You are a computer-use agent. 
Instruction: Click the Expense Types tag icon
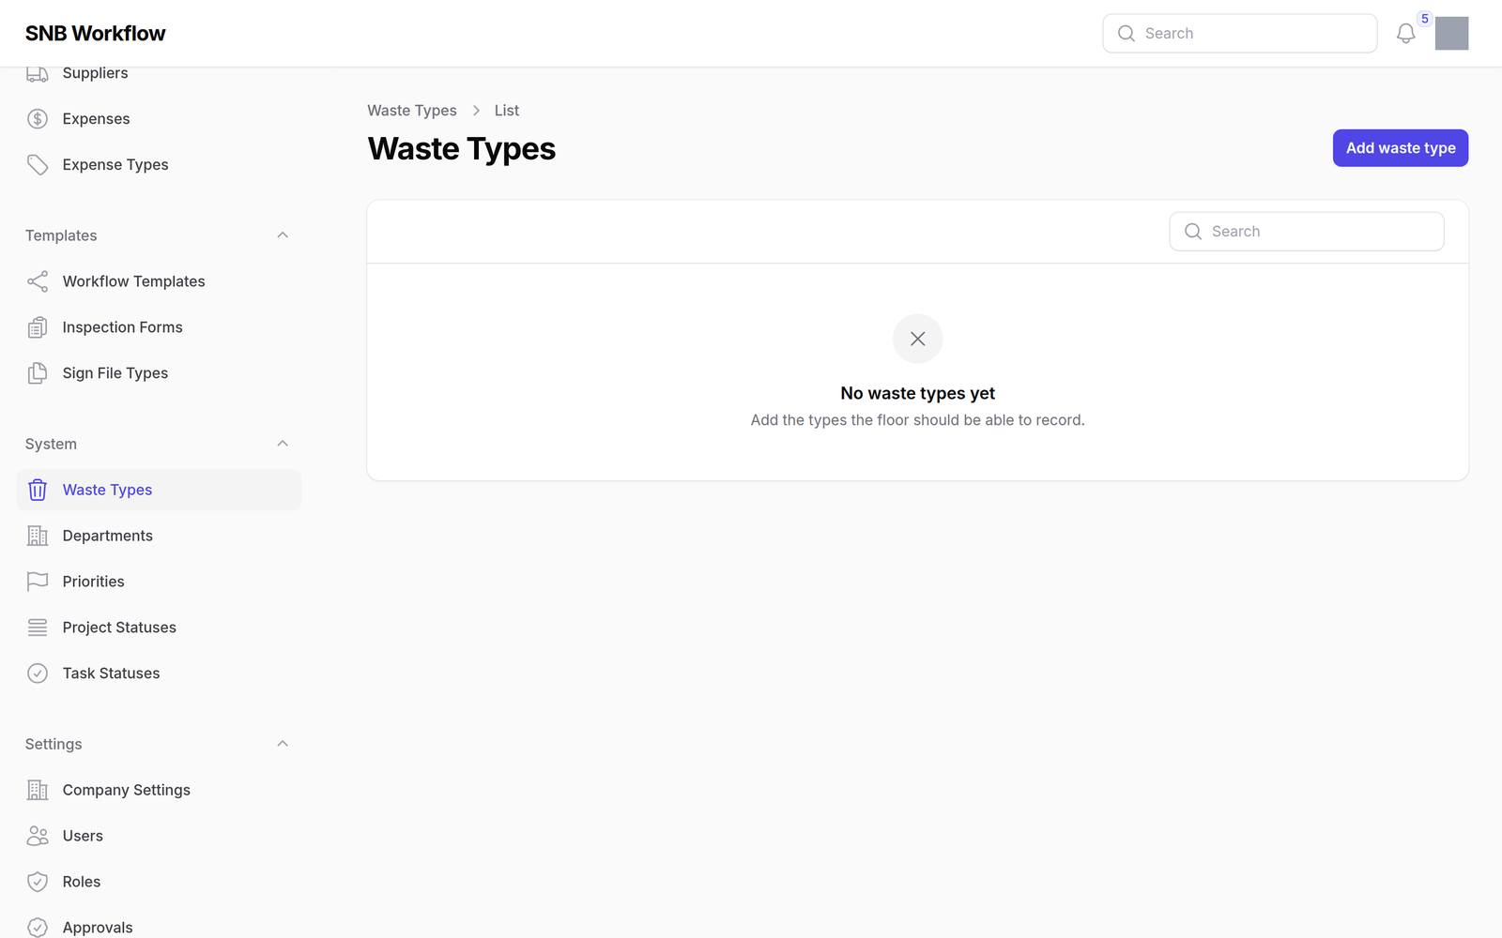click(x=38, y=165)
